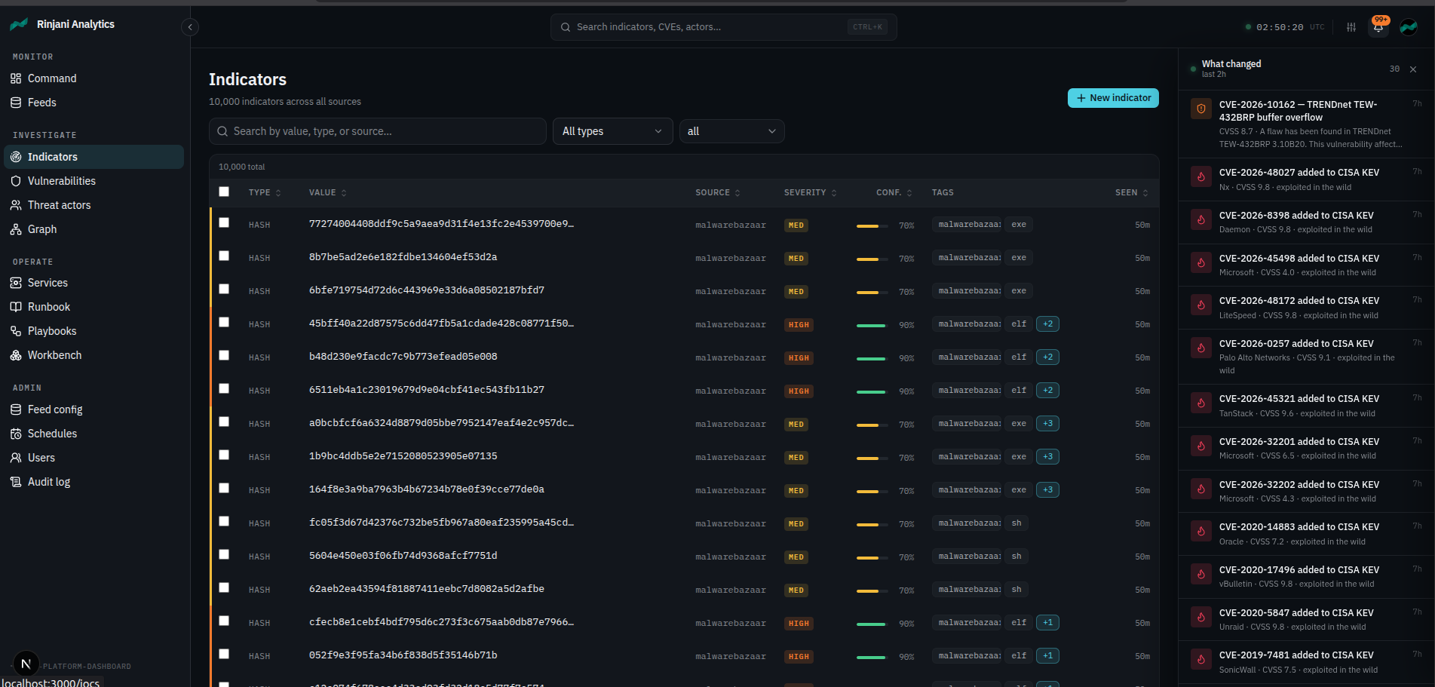Go to Feeds in sidebar
Viewport: 1435px width, 687px height.
pos(94,103)
